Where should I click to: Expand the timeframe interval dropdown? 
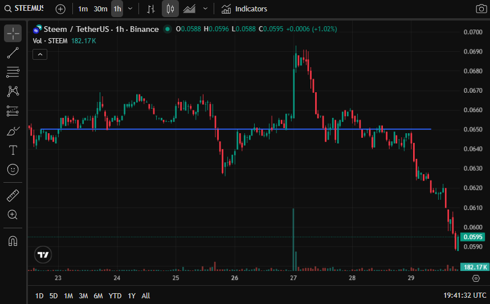tap(130, 9)
